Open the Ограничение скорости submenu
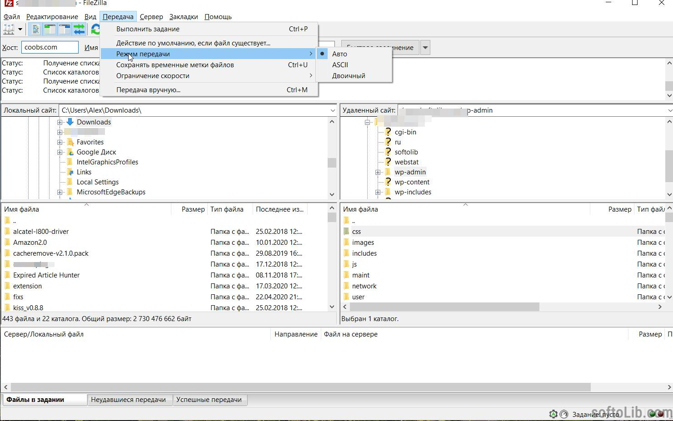The image size is (673, 421). click(x=209, y=75)
